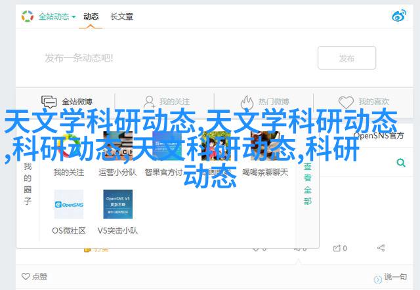The height and width of the screenshot is (290, 420).
Task: Expand 查看全部 circles list
Action: (307, 184)
